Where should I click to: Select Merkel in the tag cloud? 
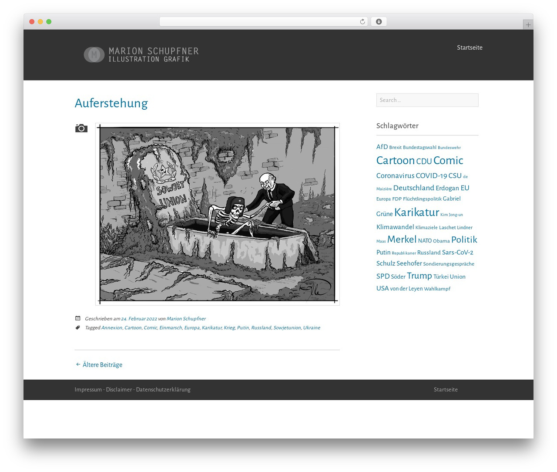(x=402, y=239)
